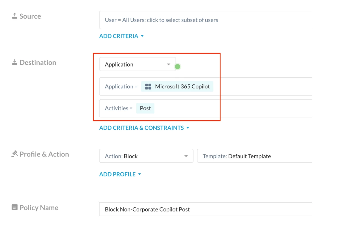
Task: Click the Source user selection field
Action: coord(206,20)
